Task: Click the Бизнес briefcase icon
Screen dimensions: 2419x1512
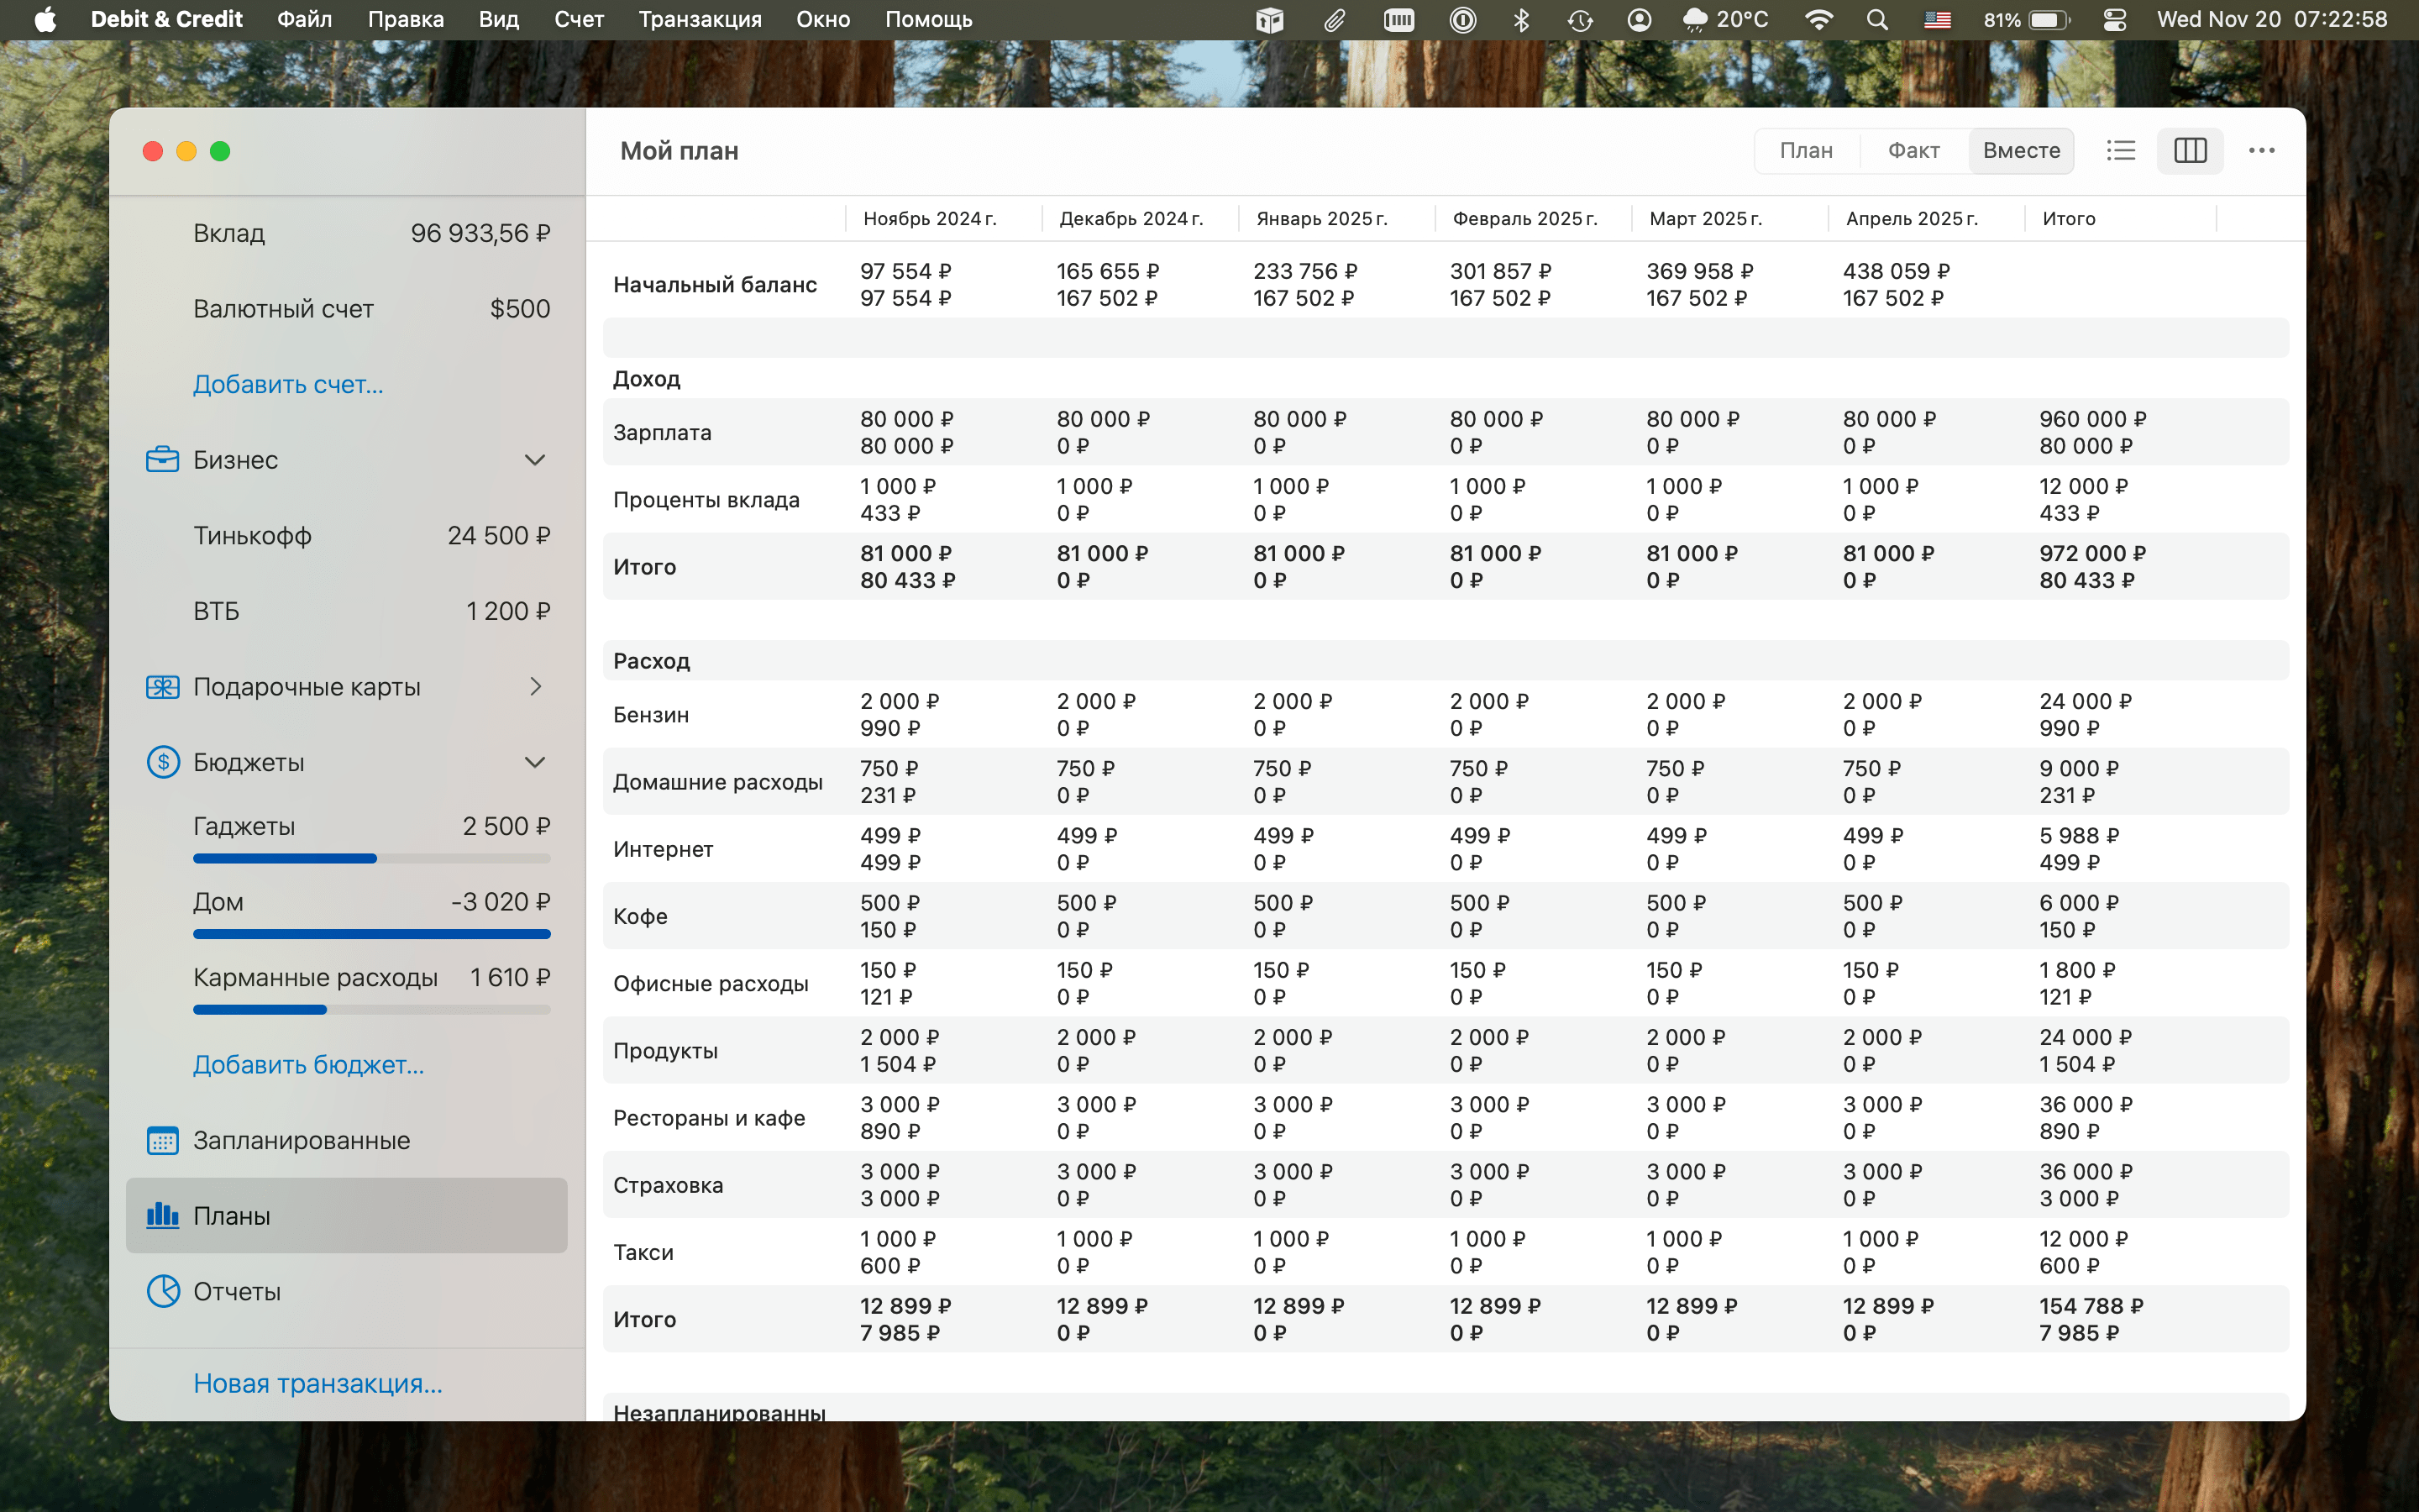Action: click(x=162, y=460)
